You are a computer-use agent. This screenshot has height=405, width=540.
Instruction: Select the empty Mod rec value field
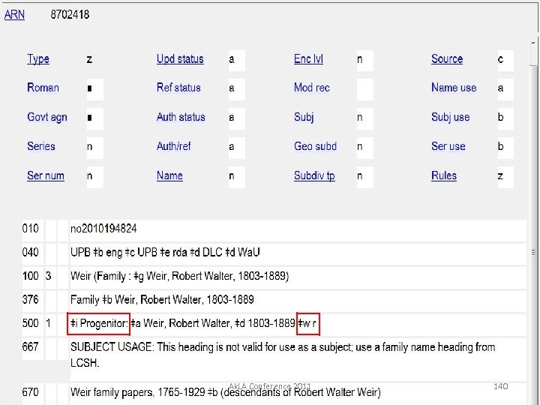(x=364, y=88)
